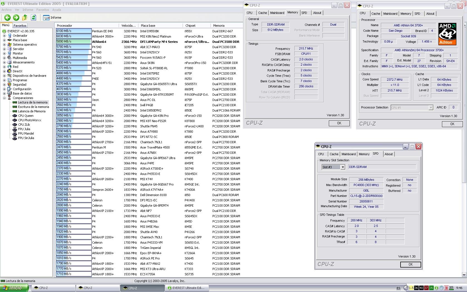This screenshot has width=467, height=292.
Task: Click the green Forward arrow in the toolbar
Action: click(x=16, y=18)
